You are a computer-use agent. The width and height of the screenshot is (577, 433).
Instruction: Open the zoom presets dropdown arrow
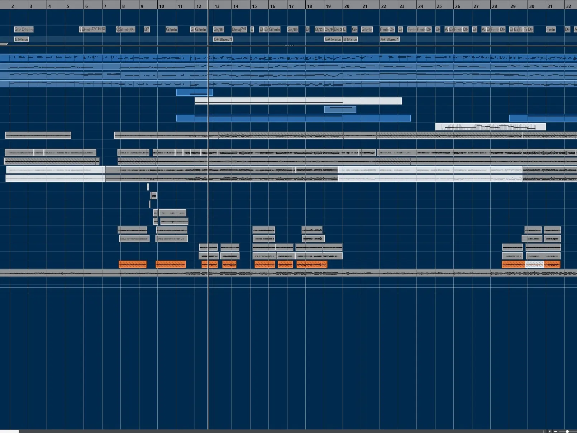click(550, 431)
